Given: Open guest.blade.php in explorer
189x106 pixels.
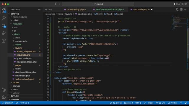Looking at the screenshot, I should point(25,58).
